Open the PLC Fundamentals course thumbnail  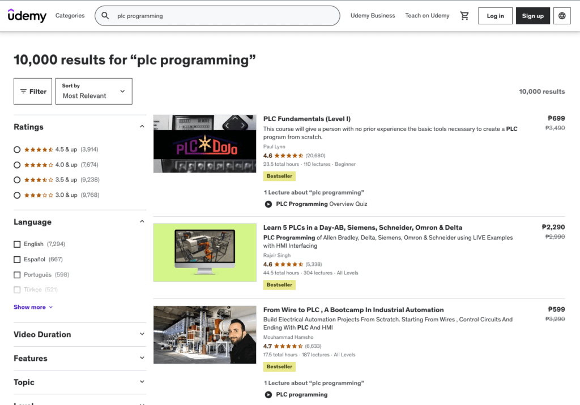point(204,144)
